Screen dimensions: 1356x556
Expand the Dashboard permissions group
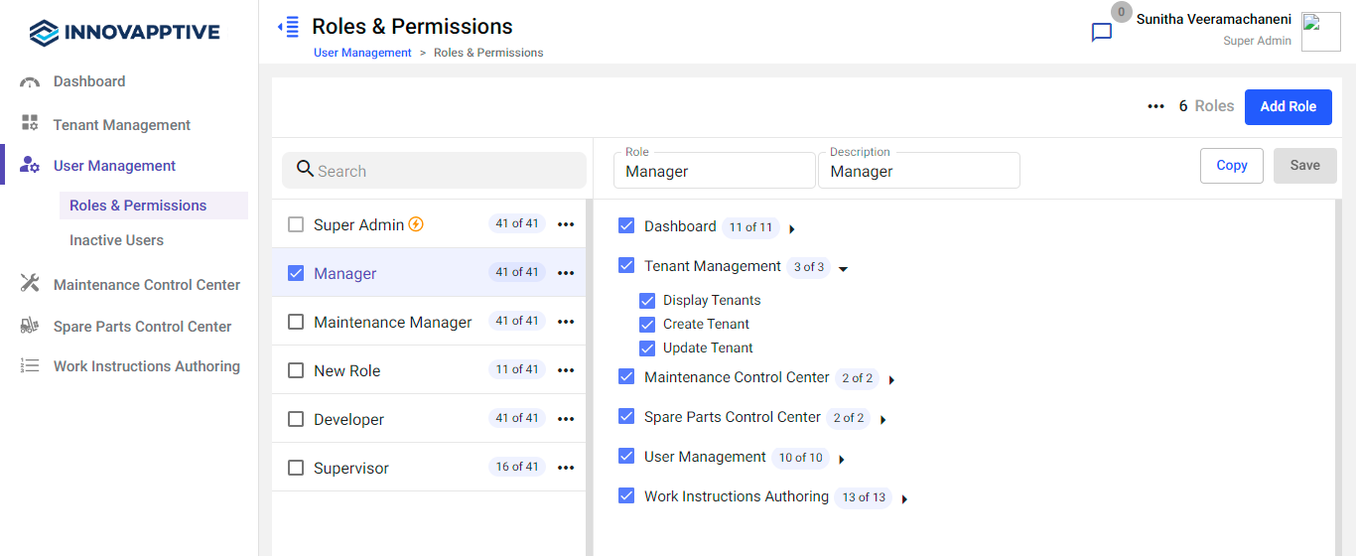[x=791, y=229]
